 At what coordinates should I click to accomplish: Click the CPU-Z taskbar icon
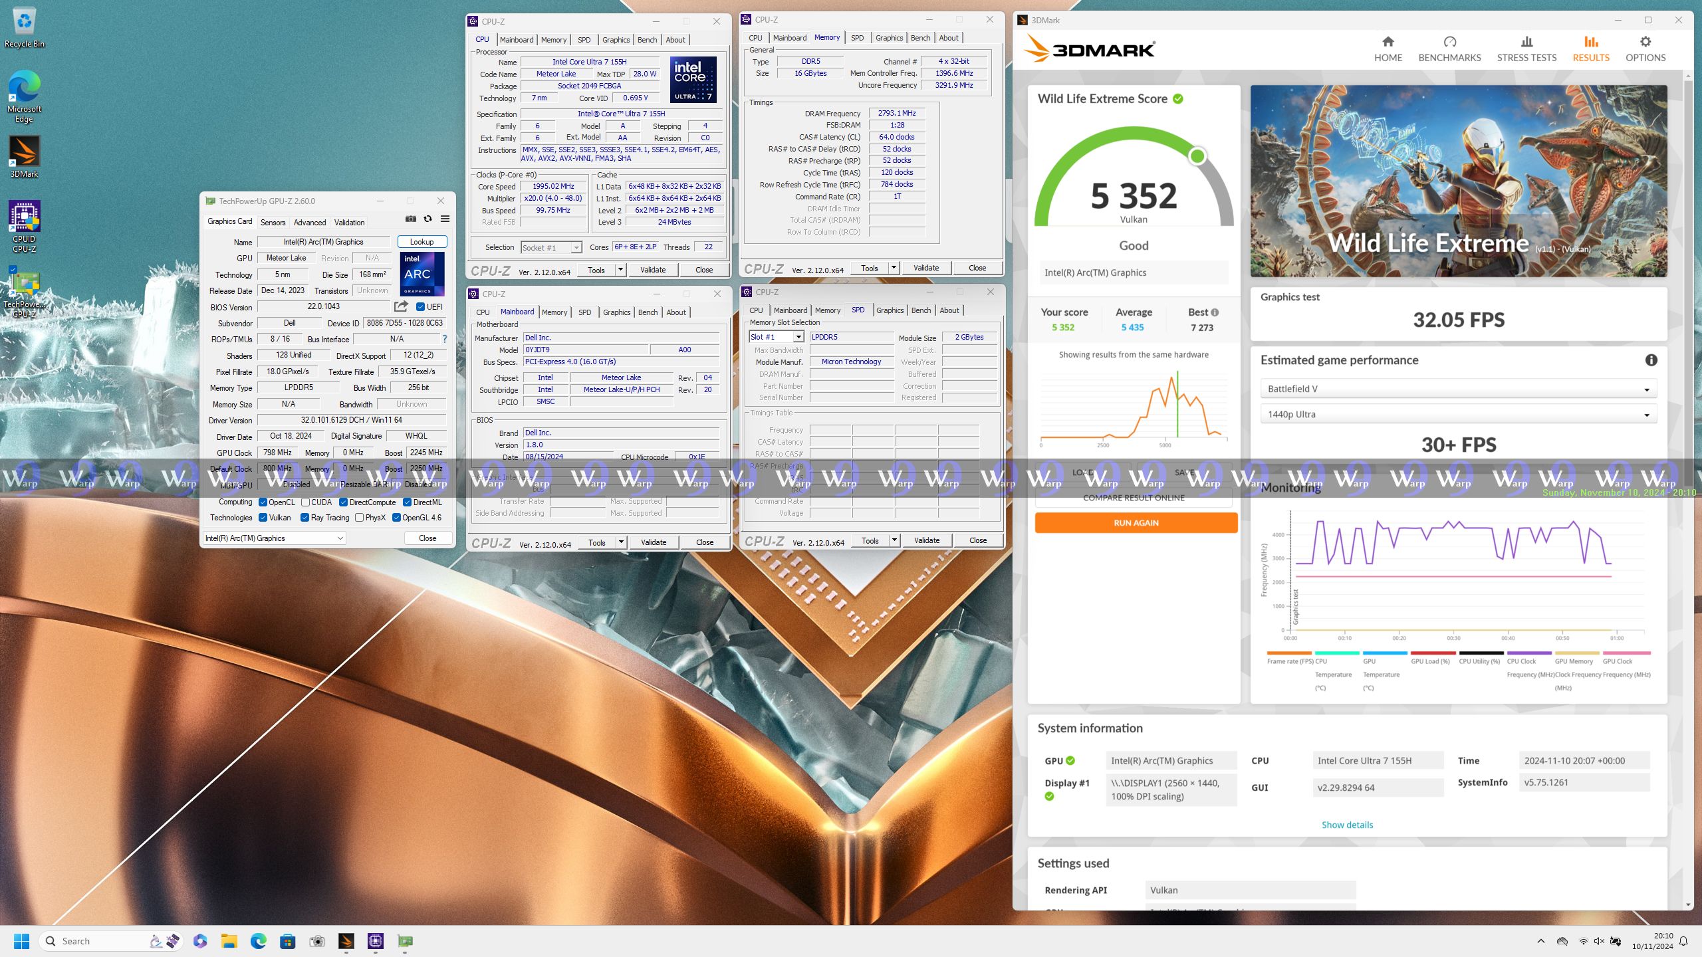(376, 941)
